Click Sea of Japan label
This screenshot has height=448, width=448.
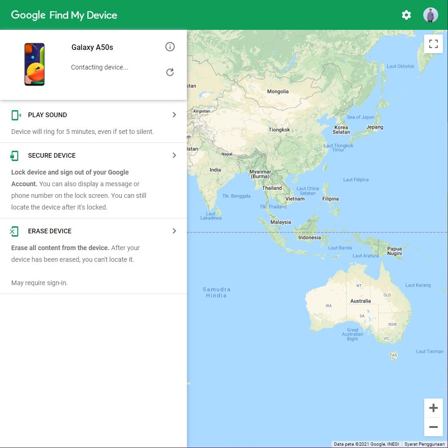click(x=361, y=117)
